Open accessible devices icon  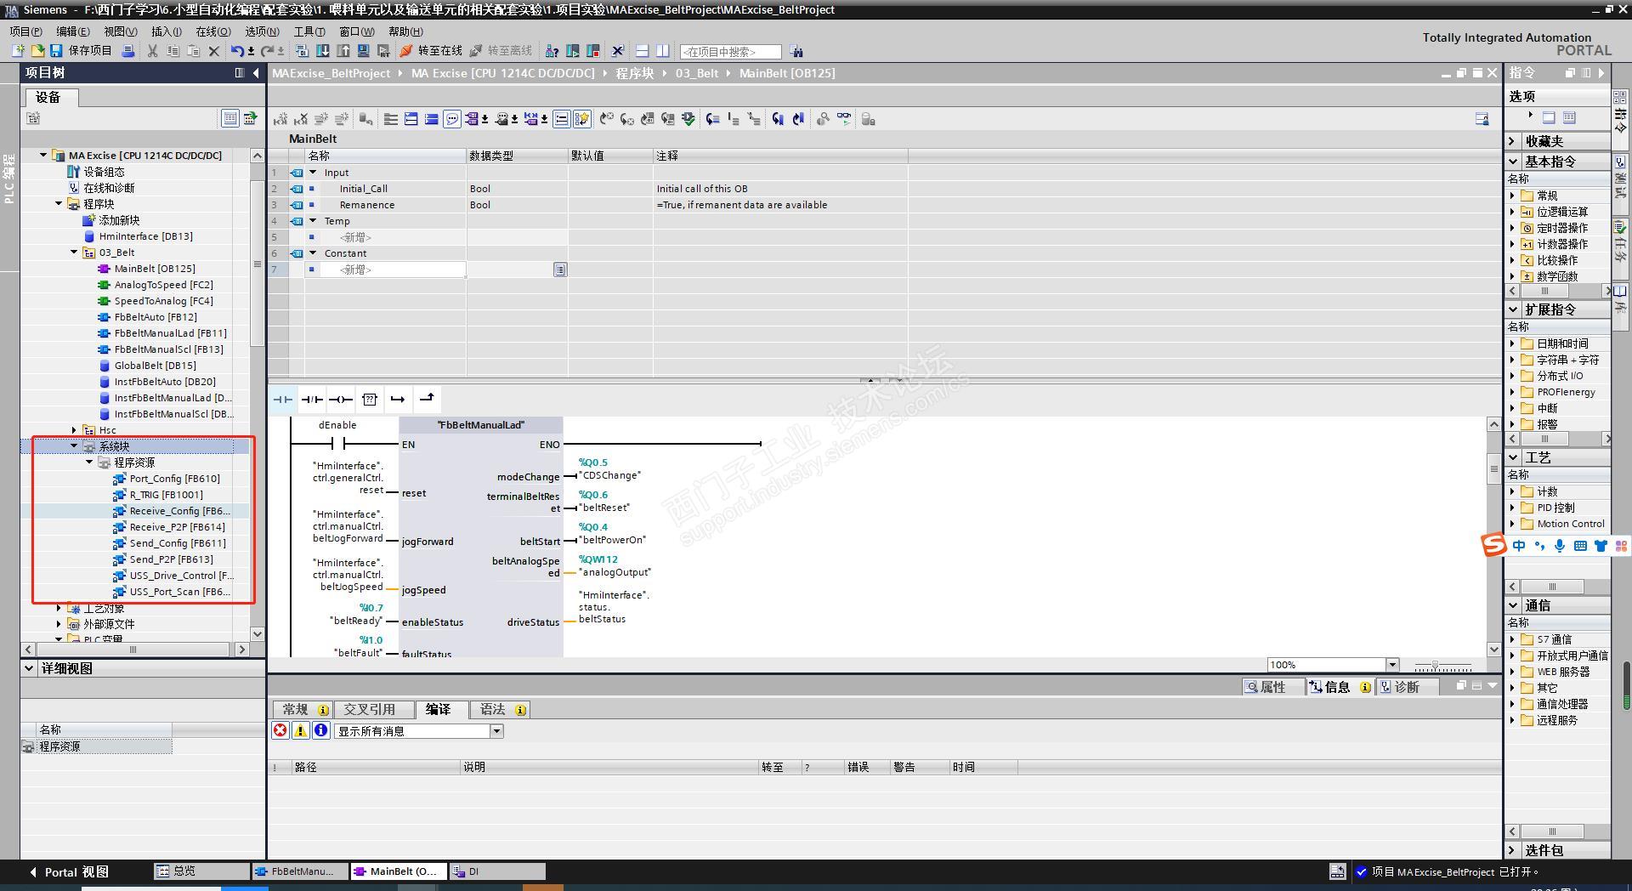pos(552,51)
